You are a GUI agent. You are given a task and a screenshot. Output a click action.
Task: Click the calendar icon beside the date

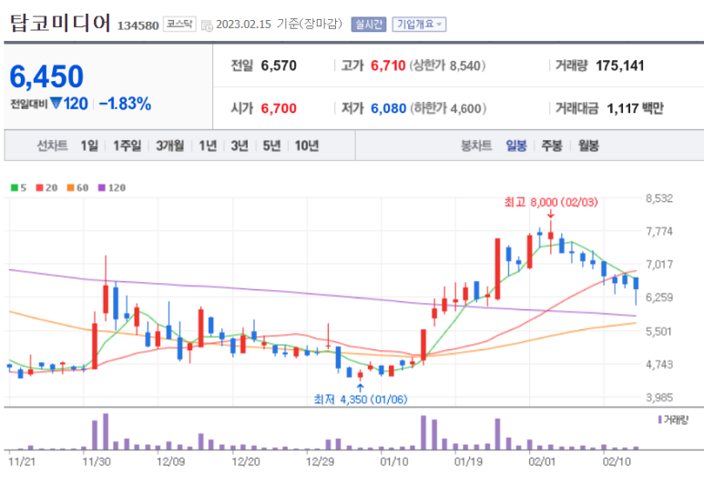click(207, 25)
